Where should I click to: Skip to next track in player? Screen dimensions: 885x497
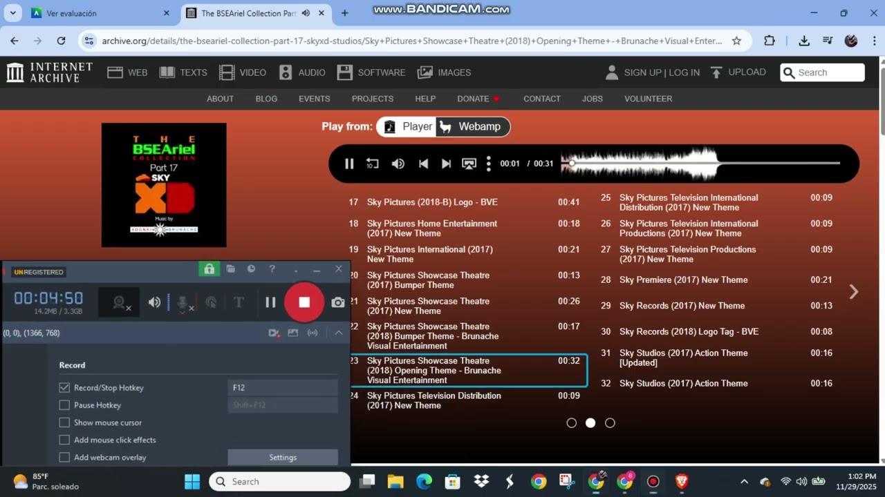click(x=446, y=164)
